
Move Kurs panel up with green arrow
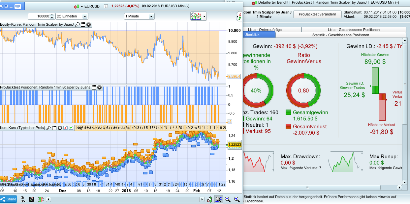coord(71,128)
